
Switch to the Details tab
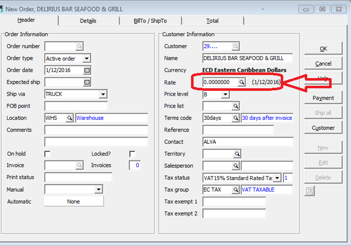(x=88, y=21)
